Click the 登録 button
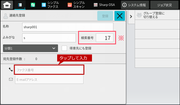The width and height of the screenshot is (180, 105). click(x=105, y=16)
